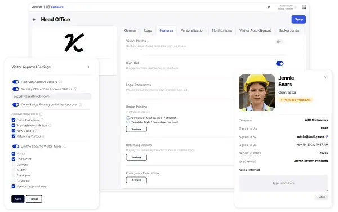Uncheck Returning Visitors checkbox
Image resolution: width=338 pixels, height=212 pixels.
(14, 136)
